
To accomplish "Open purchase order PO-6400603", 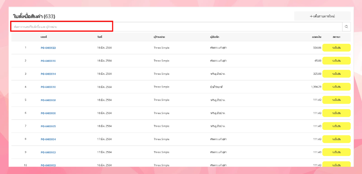I will click(x=48, y=152).
